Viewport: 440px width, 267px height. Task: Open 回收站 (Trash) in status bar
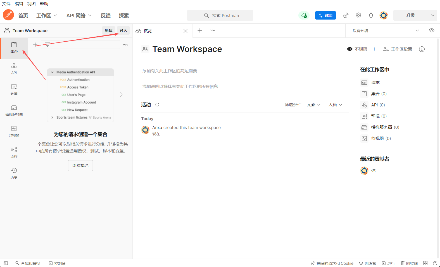click(x=409, y=263)
